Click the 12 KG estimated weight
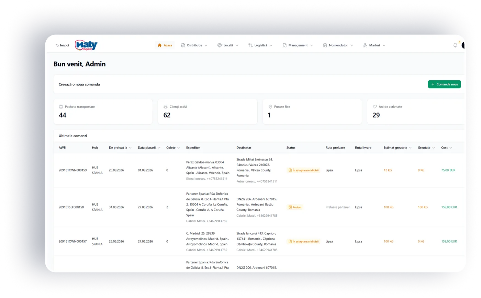This screenshot has height=298, width=481. (x=388, y=170)
